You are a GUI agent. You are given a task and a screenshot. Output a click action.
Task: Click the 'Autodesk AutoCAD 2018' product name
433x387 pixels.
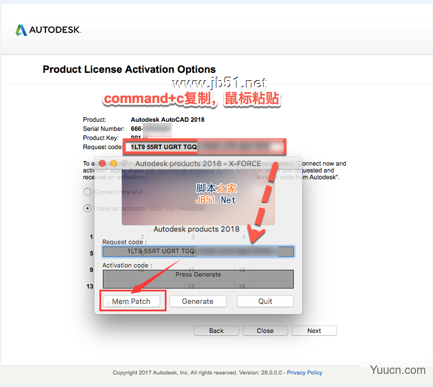coord(168,120)
